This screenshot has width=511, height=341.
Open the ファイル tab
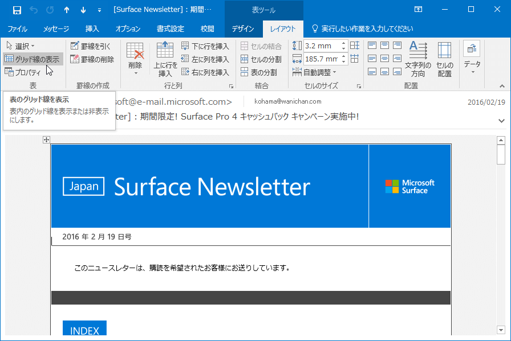pyautogui.click(x=17, y=29)
